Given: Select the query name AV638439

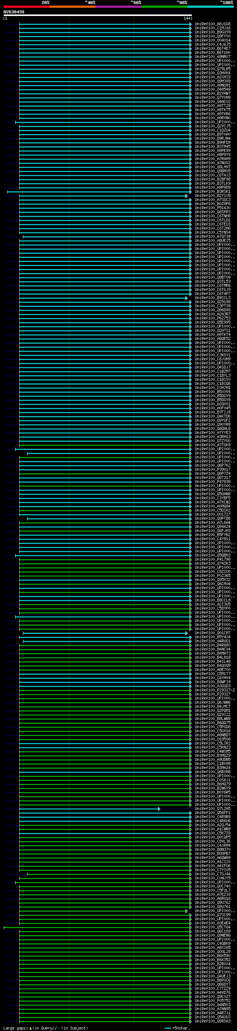Looking at the screenshot, I should click(14, 12).
